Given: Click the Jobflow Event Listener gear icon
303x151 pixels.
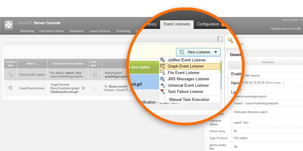Looking at the screenshot, I should 162,60.
